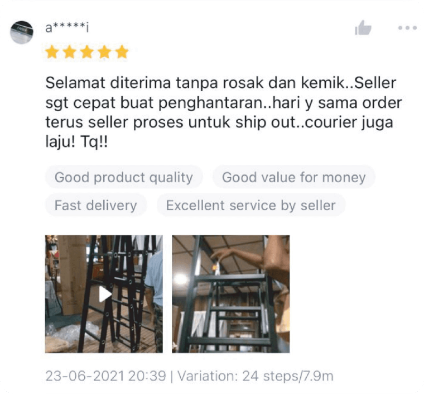Click the username a*****i
The image size is (424, 394).
(67, 27)
